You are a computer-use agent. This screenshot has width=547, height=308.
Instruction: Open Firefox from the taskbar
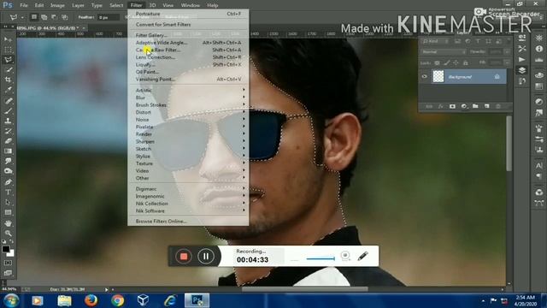[91, 300]
